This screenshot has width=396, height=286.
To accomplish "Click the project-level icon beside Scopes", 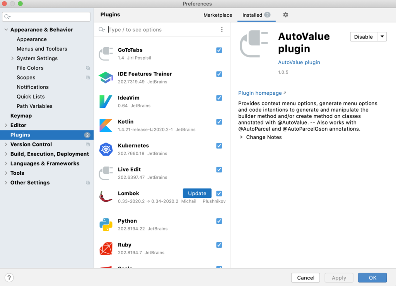I will click(88, 78).
